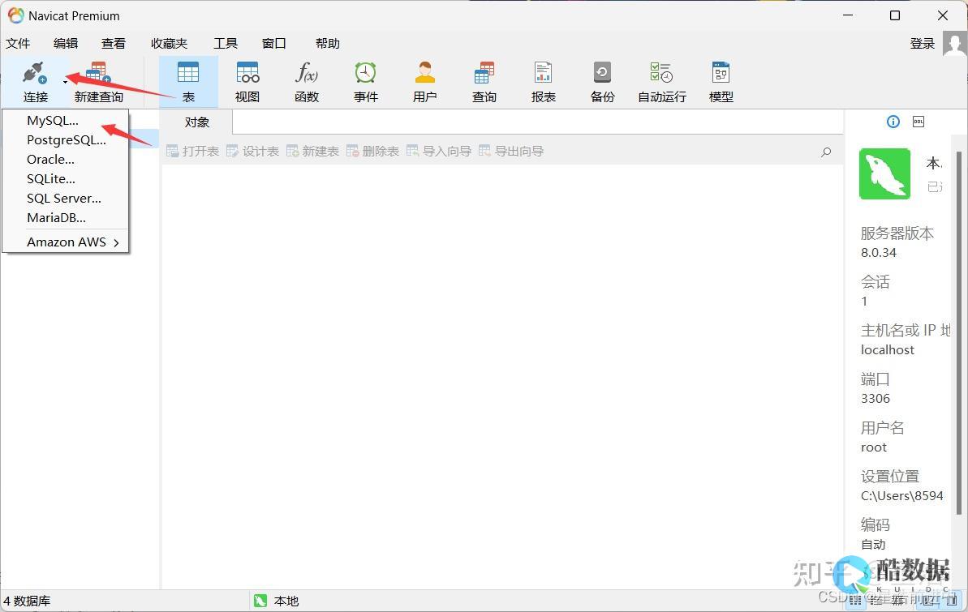Click the 会话 session count value 1
The width and height of the screenshot is (968, 612).
[864, 301]
